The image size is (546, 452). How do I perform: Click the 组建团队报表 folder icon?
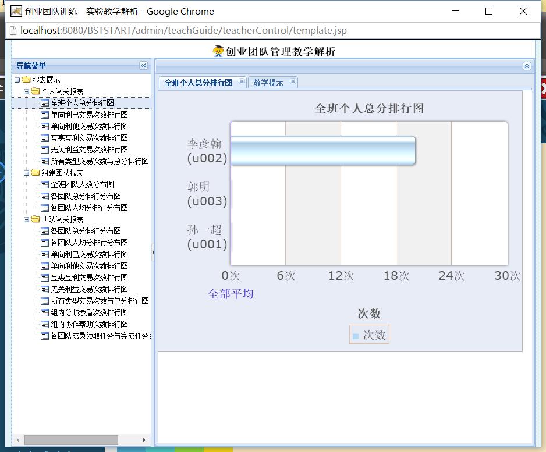(x=36, y=173)
